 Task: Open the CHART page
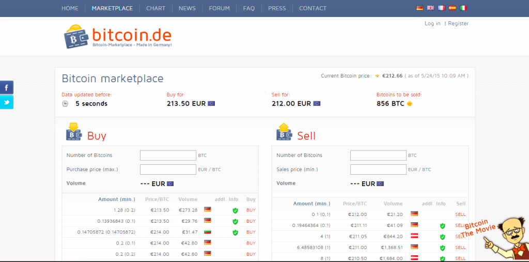156,8
